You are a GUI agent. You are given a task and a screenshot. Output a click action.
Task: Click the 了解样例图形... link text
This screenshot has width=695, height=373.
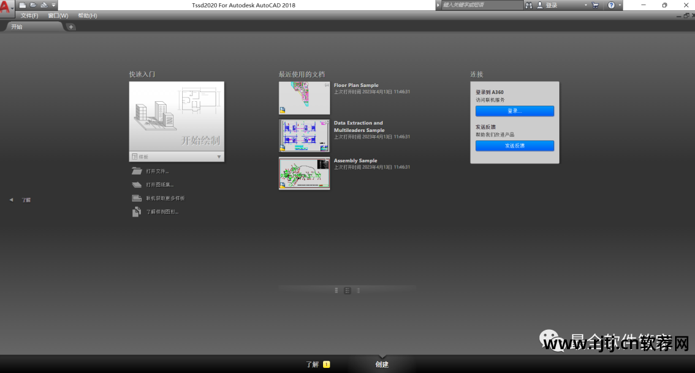tap(162, 212)
